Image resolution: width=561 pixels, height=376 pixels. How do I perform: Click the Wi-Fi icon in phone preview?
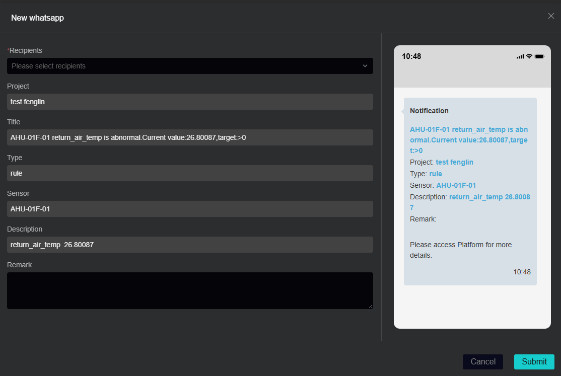tap(529, 56)
